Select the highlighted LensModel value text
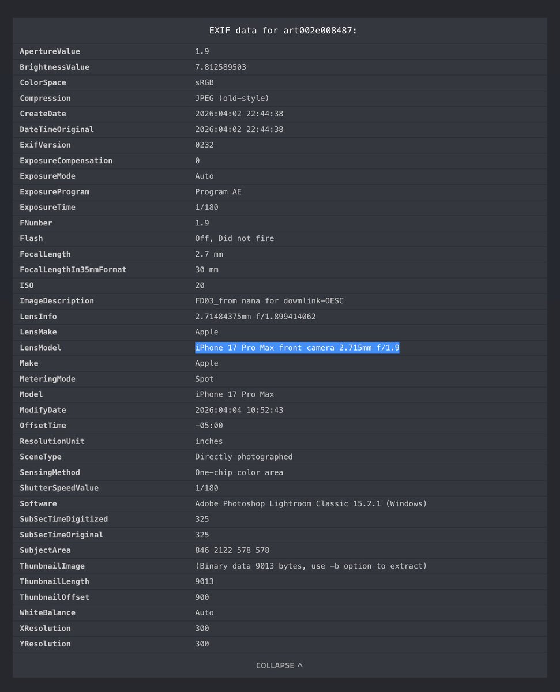The height and width of the screenshot is (692, 560). click(297, 348)
